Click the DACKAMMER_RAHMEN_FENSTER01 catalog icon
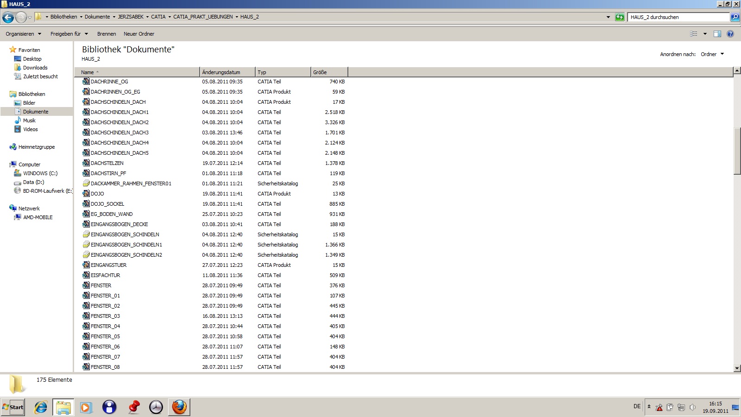 click(86, 183)
